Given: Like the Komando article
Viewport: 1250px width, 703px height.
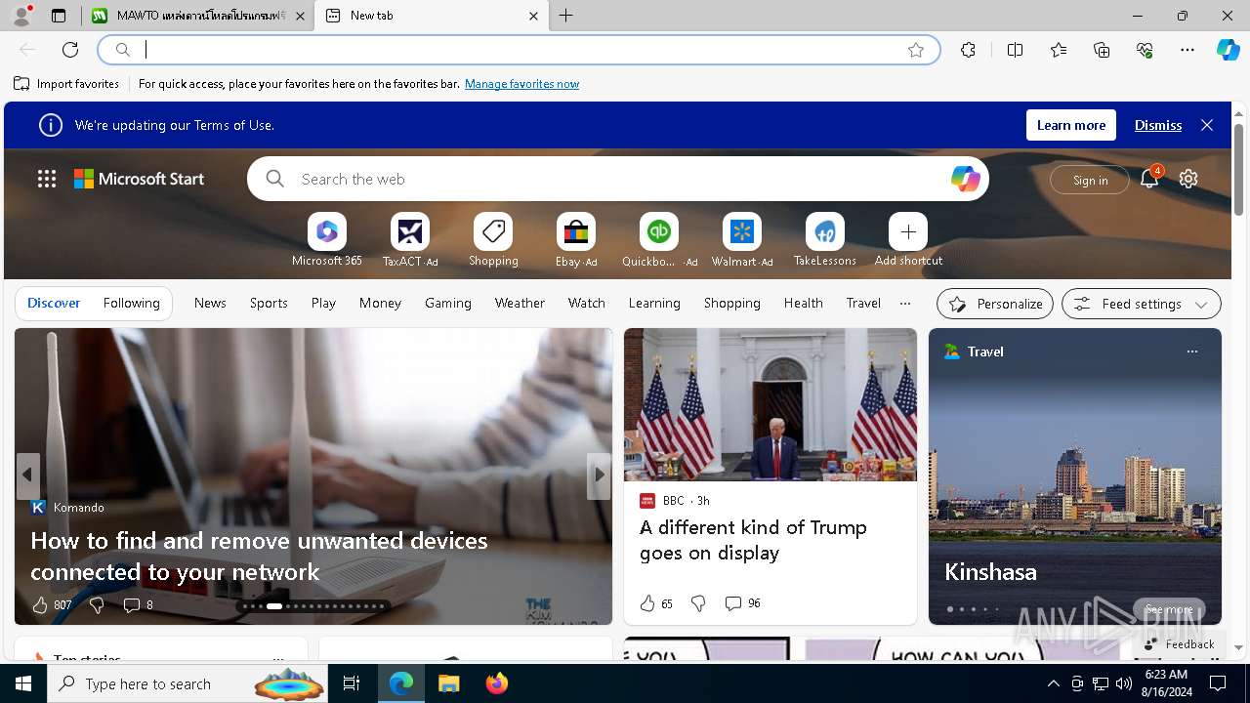Looking at the screenshot, I should coord(51,605).
